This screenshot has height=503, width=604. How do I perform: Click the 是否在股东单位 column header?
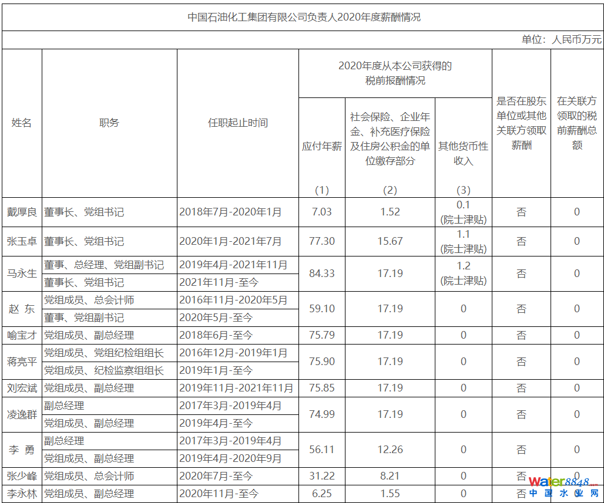pyautogui.click(x=521, y=123)
